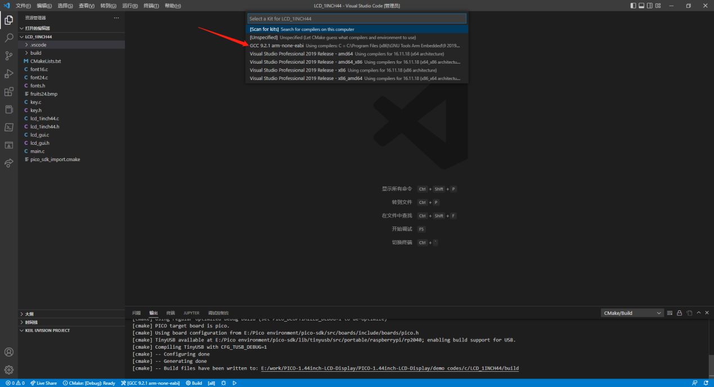The image size is (714, 387).
Task: Close the bottom panel
Action: click(707, 313)
